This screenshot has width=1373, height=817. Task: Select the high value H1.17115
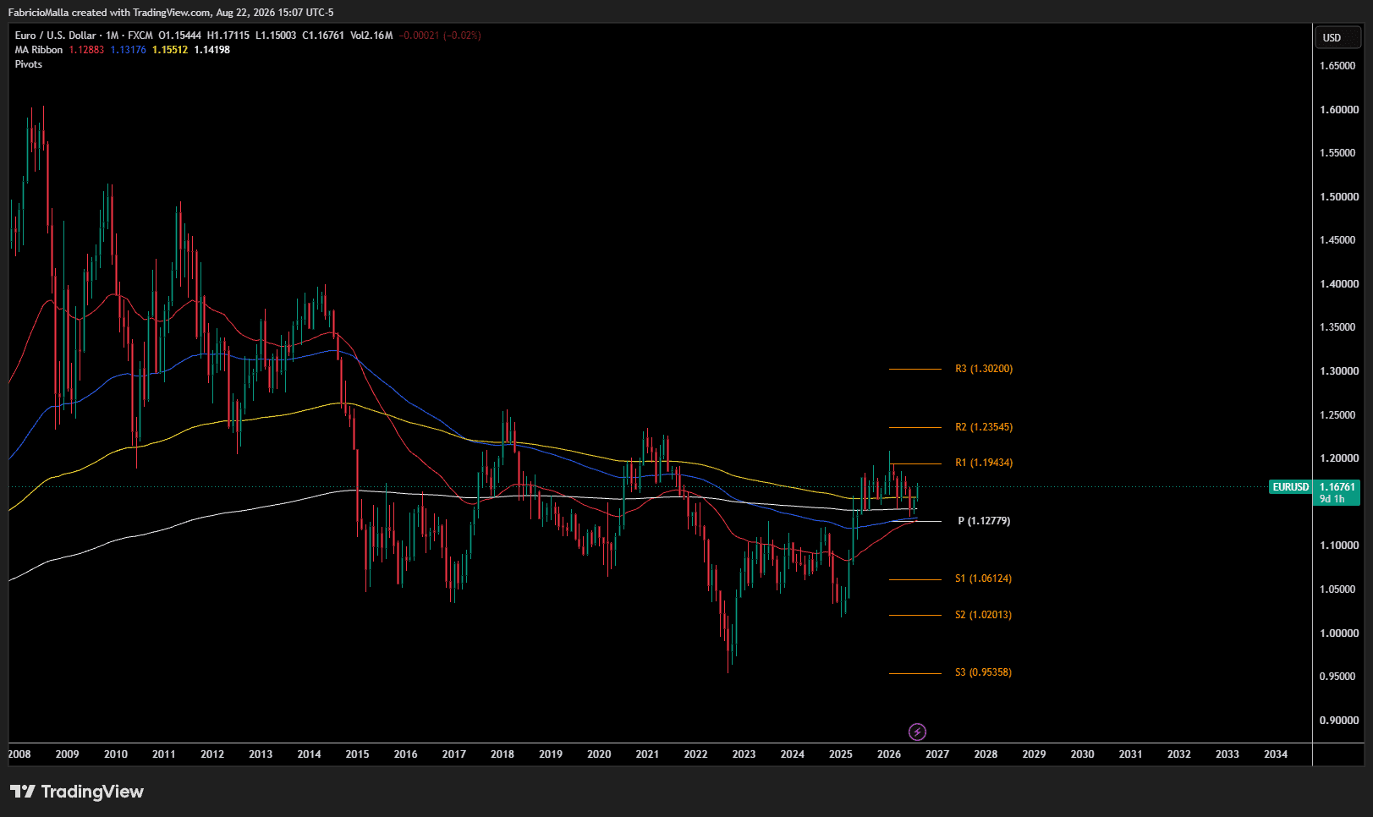click(228, 36)
